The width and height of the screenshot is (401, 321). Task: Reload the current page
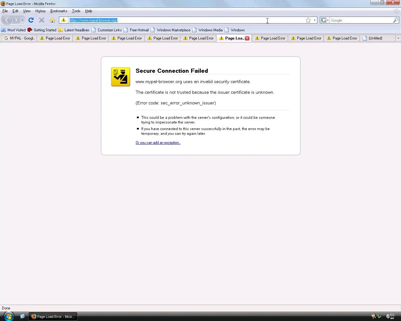[x=31, y=20]
